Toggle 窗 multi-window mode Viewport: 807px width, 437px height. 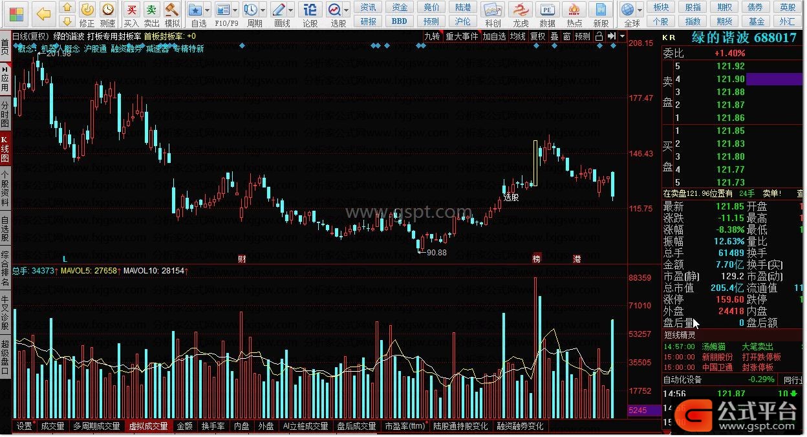pos(566,36)
